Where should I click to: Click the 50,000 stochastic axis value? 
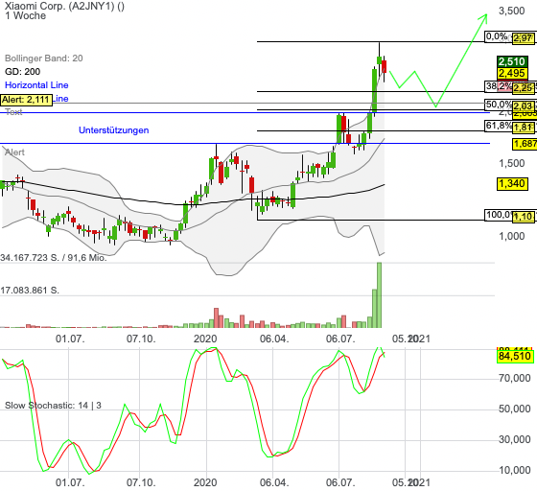pos(514,409)
